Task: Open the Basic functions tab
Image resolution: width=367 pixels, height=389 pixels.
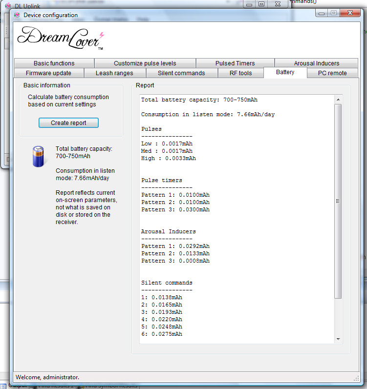Action: 54,63
